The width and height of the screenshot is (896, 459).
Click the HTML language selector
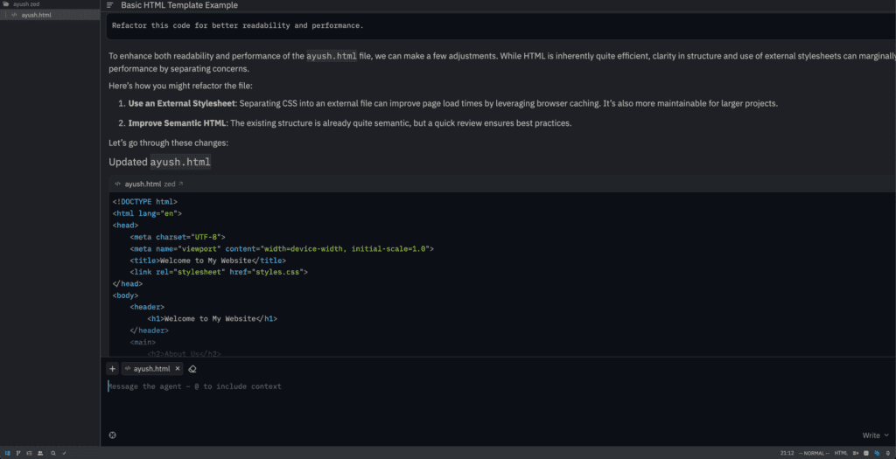pyautogui.click(x=841, y=453)
